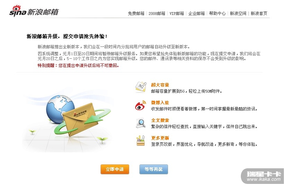Open 帮助中心 help center link
This screenshot has width=287, height=186.
pos(217,14)
